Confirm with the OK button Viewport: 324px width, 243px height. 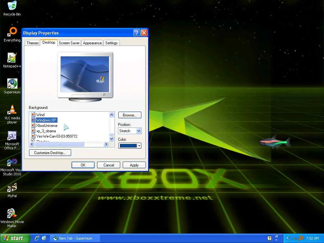coord(83,165)
